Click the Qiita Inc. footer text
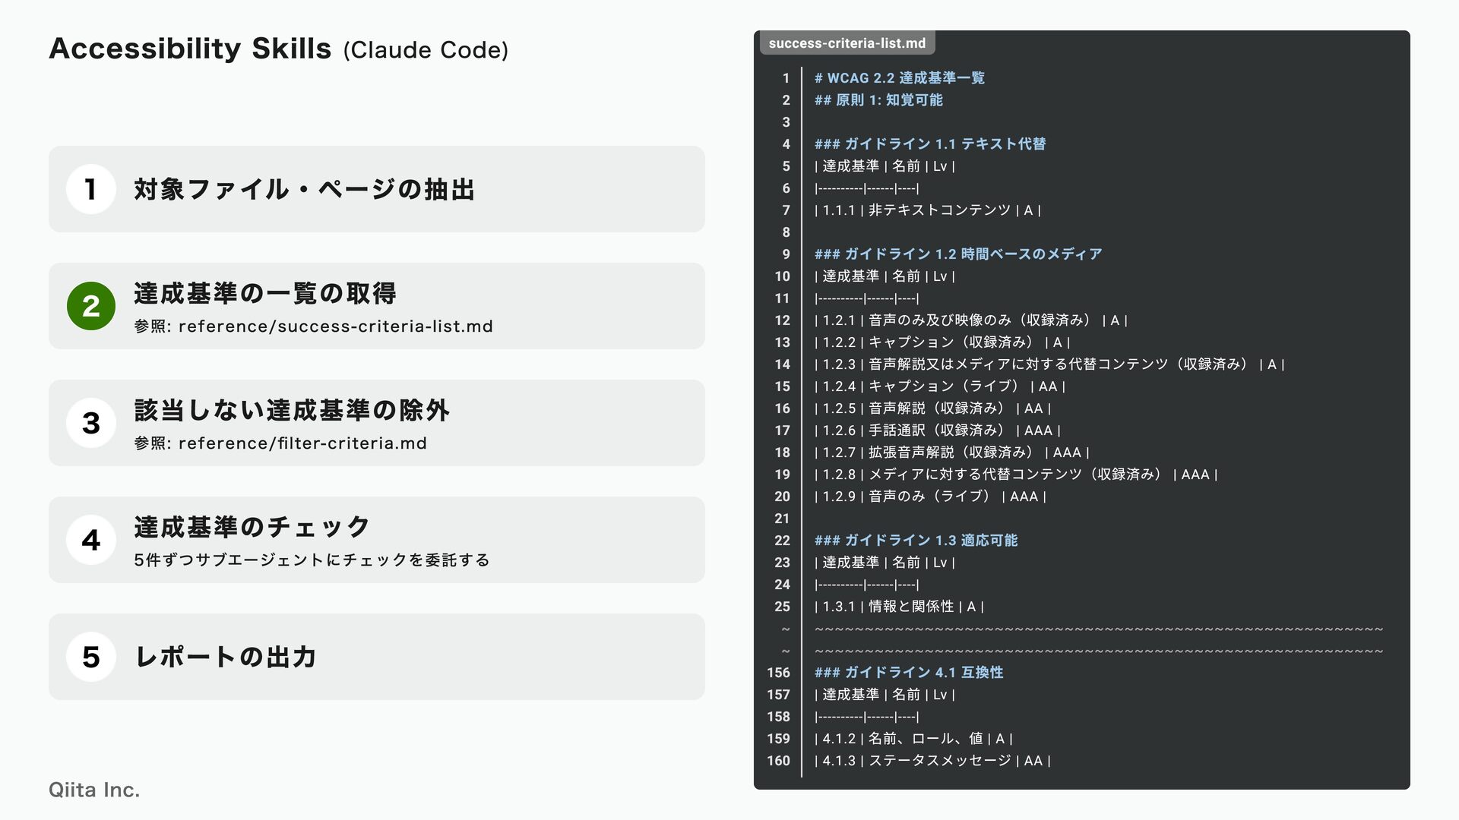 coord(94,790)
